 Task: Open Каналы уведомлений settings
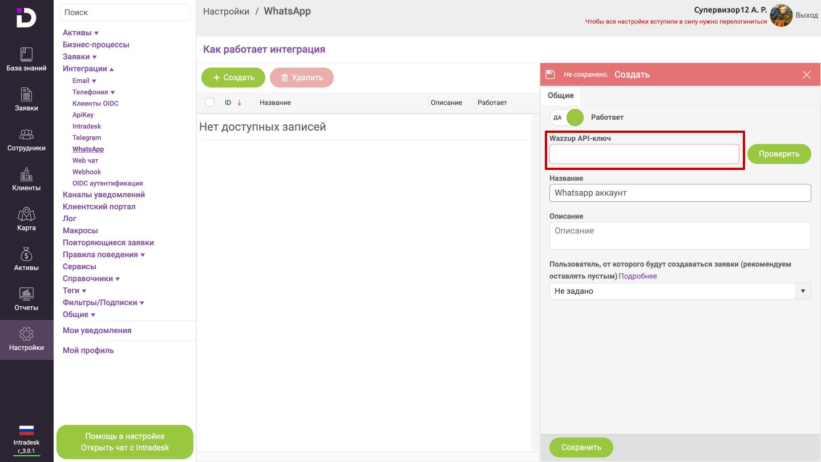[104, 194]
